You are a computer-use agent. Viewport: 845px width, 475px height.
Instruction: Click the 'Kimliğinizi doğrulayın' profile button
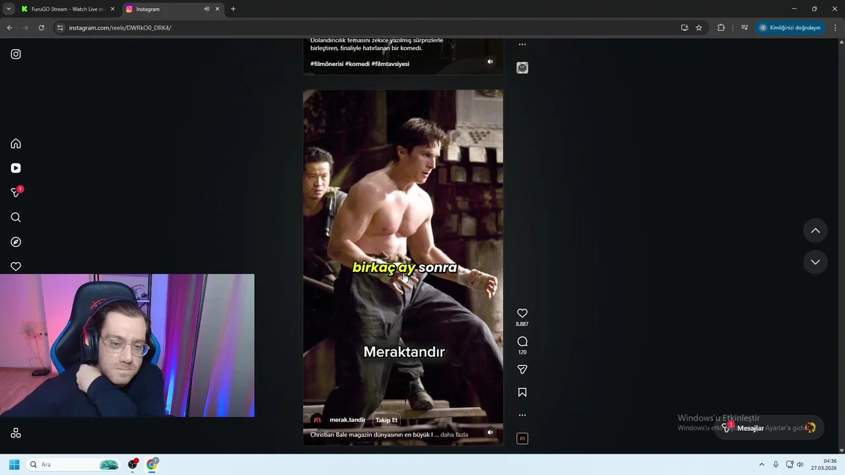790,28
